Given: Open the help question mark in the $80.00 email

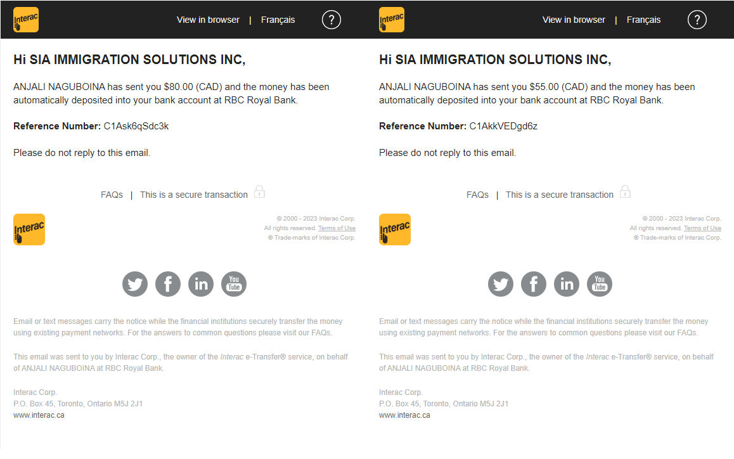Looking at the screenshot, I should click(332, 20).
